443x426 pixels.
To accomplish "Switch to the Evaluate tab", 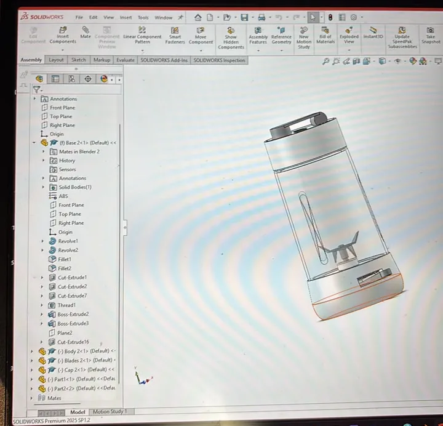I will [x=126, y=60].
